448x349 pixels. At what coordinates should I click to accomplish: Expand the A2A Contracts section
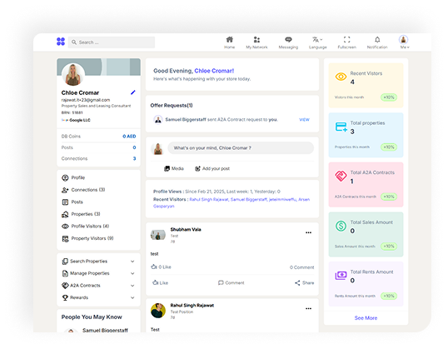pyautogui.click(x=98, y=286)
